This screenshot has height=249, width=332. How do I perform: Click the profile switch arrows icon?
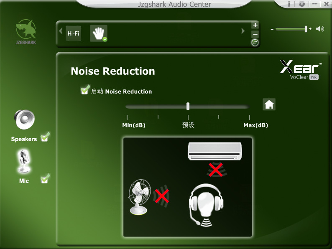point(255,43)
